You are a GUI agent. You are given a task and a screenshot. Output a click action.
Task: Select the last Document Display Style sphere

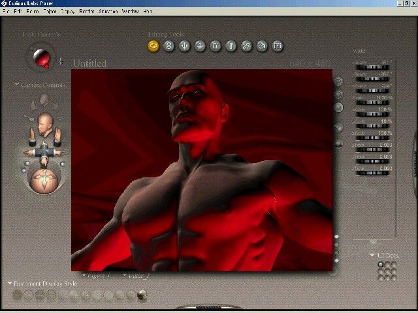pyautogui.click(x=142, y=295)
